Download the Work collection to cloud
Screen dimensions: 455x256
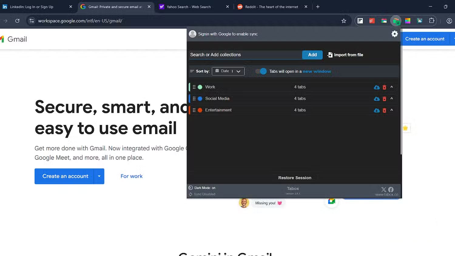(377, 87)
